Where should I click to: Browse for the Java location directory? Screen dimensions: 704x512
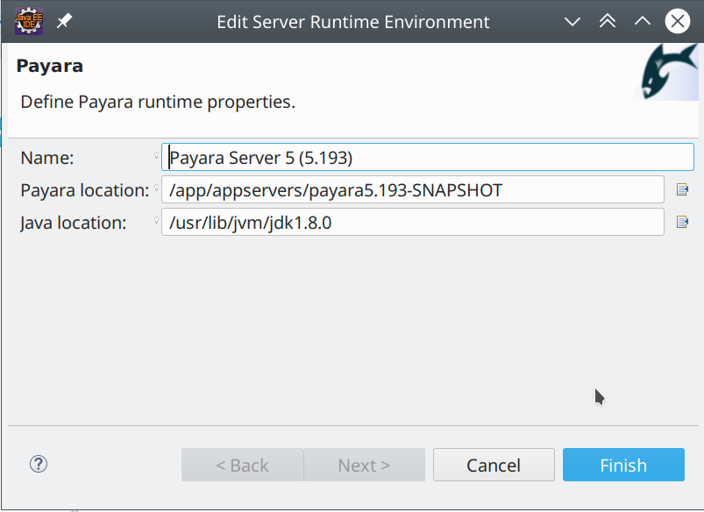tap(682, 222)
